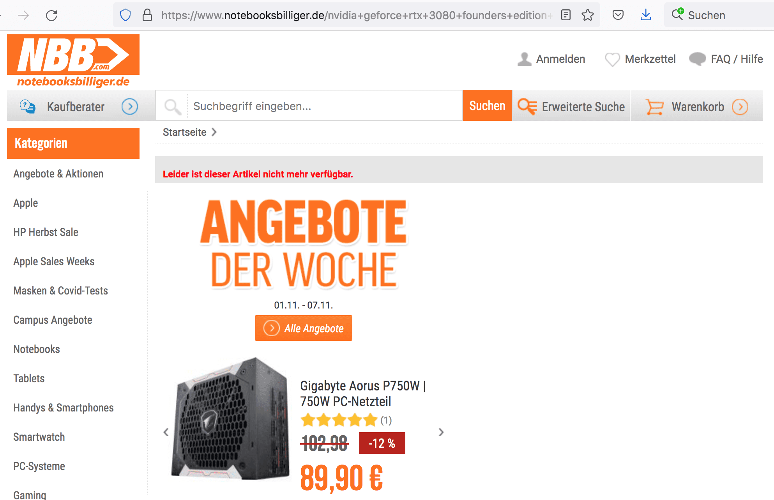Show next offer with right carousel arrow

pyautogui.click(x=441, y=432)
